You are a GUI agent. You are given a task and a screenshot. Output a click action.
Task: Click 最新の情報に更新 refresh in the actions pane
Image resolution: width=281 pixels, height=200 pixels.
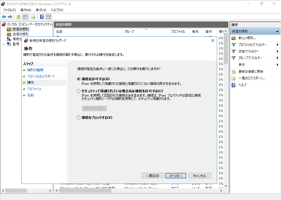point(251,71)
